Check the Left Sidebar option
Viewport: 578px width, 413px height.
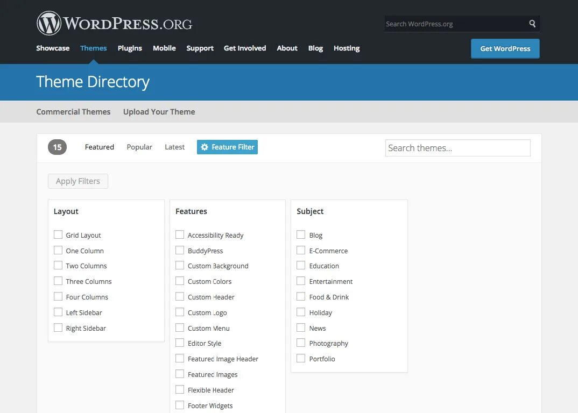coord(58,312)
